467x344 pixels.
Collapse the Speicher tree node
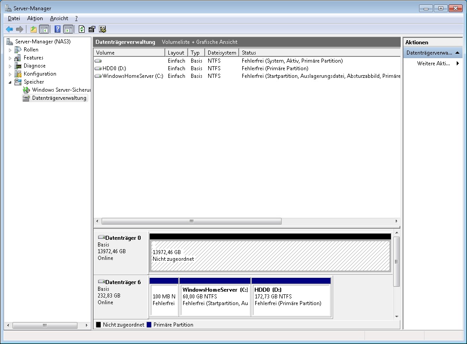[10, 82]
